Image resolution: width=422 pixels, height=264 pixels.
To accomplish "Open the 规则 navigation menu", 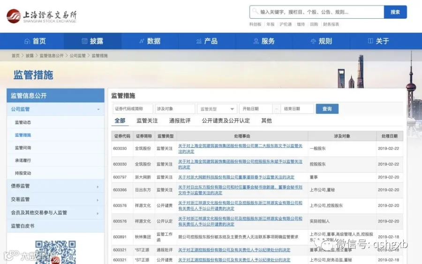I will point(321,41).
